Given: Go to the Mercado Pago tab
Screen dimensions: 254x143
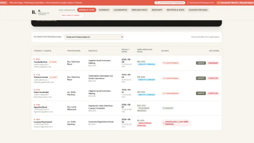Looking at the screenshot, I should coord(139,10).
